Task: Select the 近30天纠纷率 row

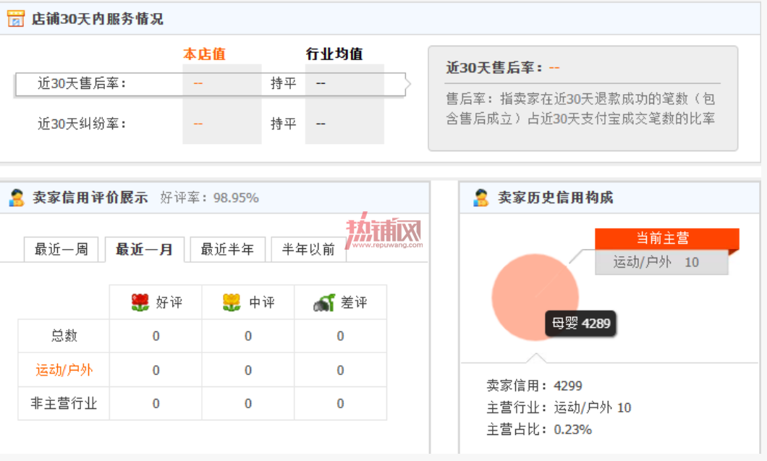Action: [211, 124]
